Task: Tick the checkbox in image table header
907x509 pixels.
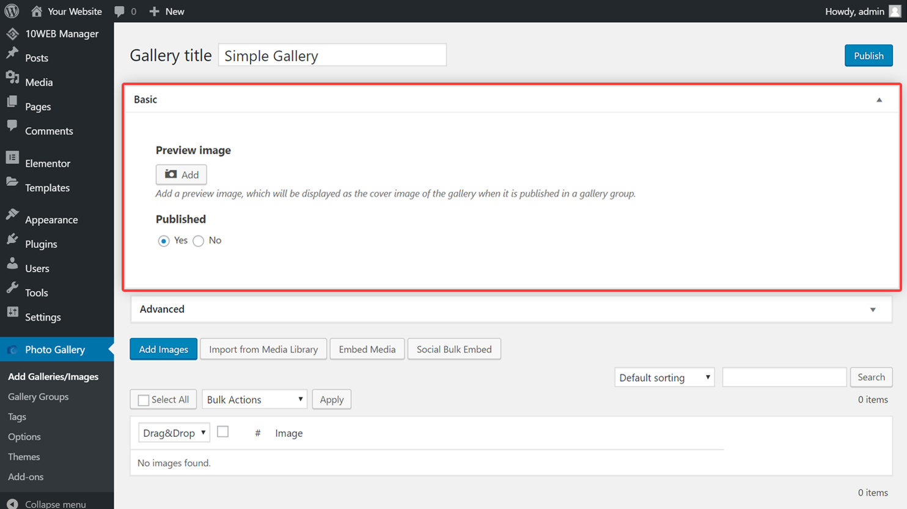Action: tap(223, 432)
